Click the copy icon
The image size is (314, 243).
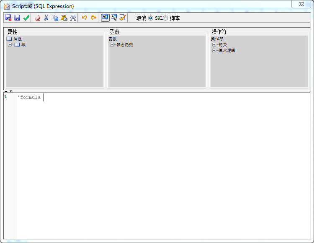(55, 18)
